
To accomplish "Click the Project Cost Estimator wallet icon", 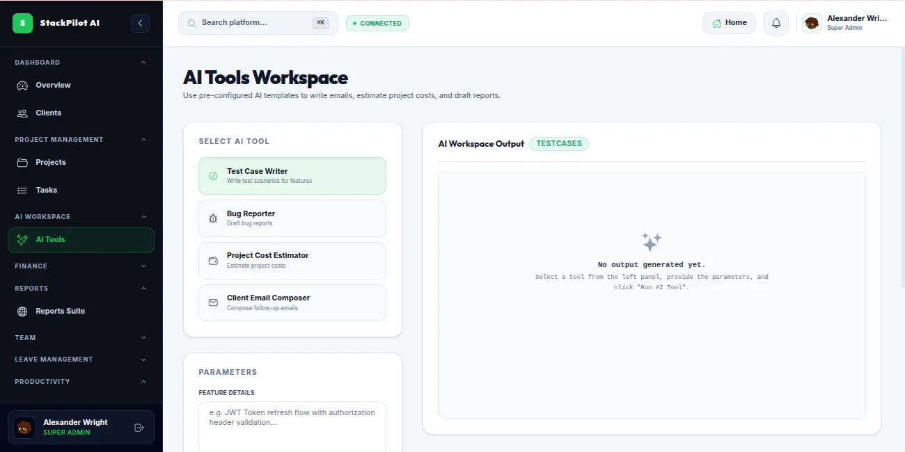I will tap(213, 261).
